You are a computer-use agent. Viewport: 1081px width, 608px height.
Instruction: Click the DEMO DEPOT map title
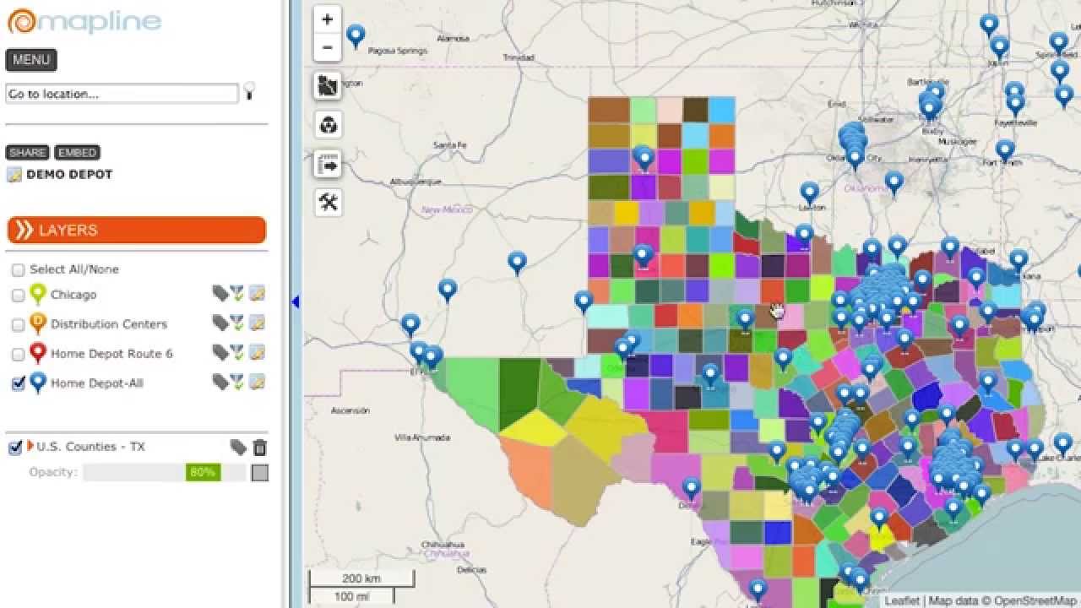click(69, 175)
